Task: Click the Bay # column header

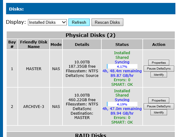Action: pyautogui.click(x=12, y=44)
